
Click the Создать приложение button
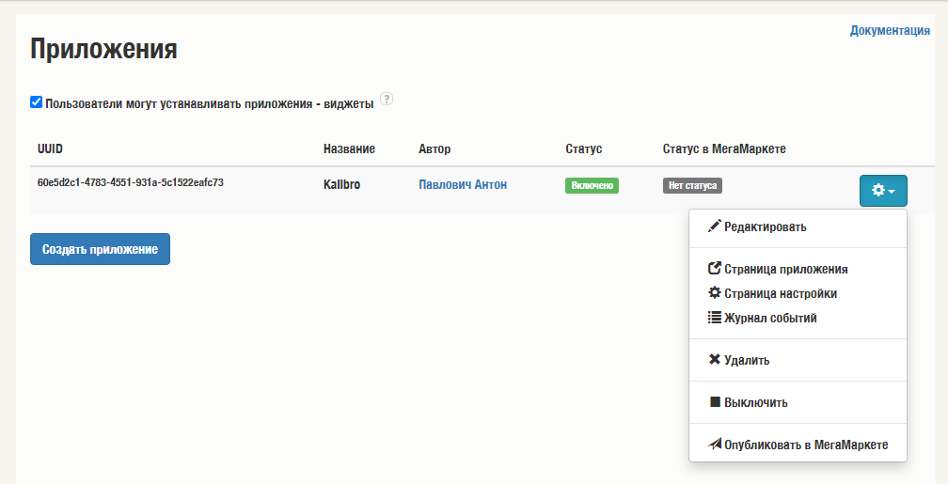(100, 249)
